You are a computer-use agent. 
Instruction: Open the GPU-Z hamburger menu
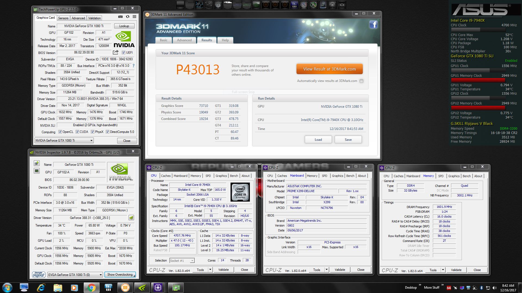tap(134, 17)
